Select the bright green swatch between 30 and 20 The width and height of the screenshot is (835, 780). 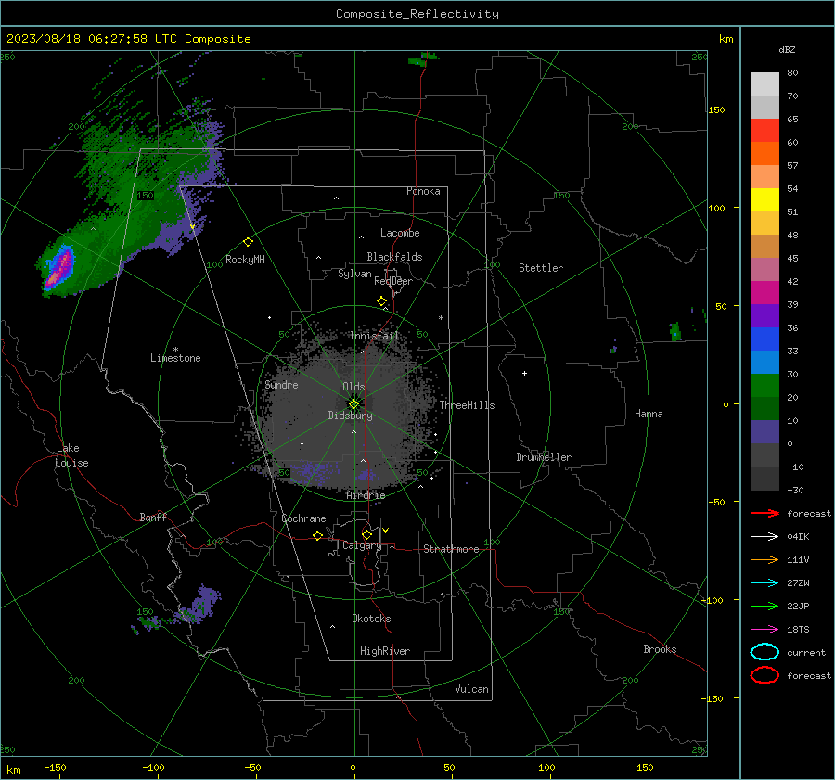764,386
